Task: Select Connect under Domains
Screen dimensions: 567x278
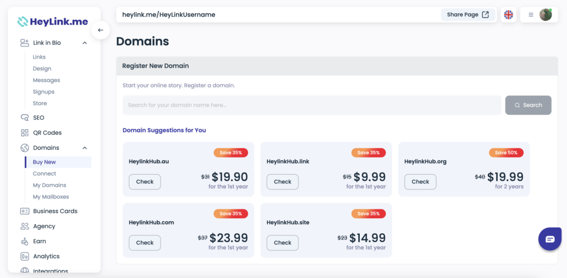Action: point(44,174)
